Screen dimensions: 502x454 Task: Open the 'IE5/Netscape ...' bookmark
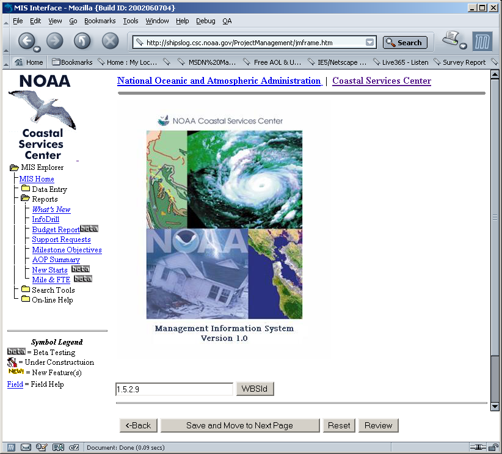pos(337,62)
